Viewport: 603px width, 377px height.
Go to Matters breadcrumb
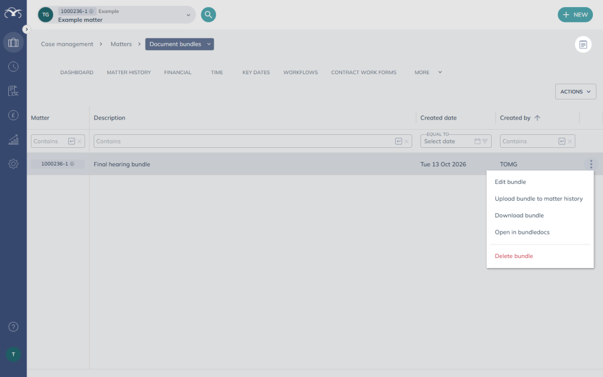point(121,44)
